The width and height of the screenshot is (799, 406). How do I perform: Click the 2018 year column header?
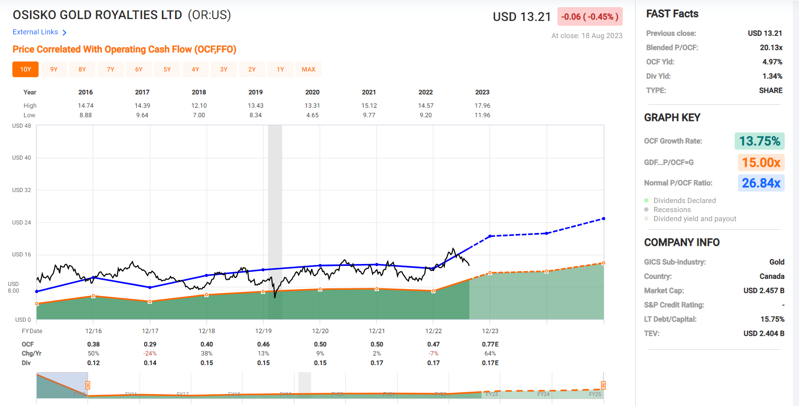coord(199,92)
